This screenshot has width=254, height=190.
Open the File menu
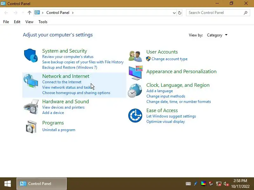pyautogui.click(x=6, y=22)
